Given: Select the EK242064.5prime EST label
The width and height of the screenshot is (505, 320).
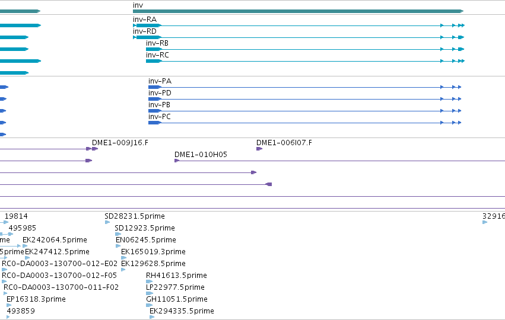Looking at the screenshot, I should pyautogui.click(x=55, y=240).
